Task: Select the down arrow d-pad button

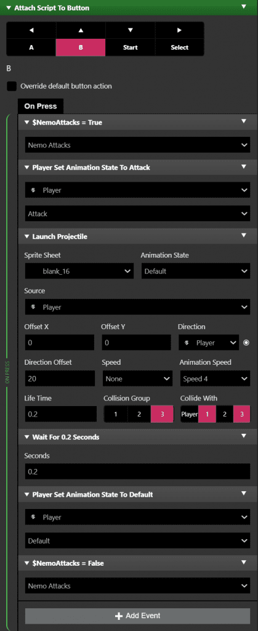Action: pyautogui.click(x=130, y=30)
